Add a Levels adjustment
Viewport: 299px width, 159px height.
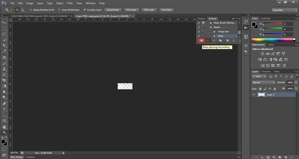[268, 54]
